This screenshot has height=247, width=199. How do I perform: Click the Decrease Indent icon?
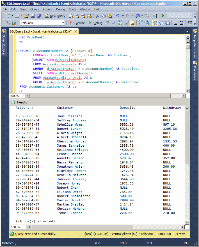pos(190,23)
